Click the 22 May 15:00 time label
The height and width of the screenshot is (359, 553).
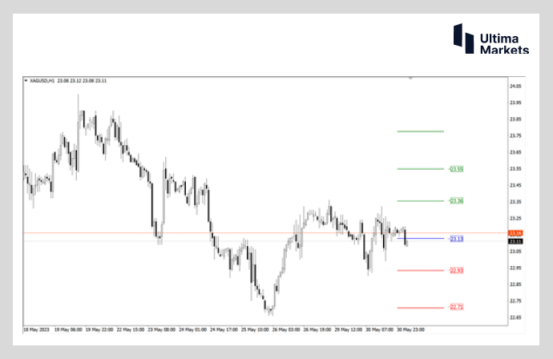click(x=131, y=329)
